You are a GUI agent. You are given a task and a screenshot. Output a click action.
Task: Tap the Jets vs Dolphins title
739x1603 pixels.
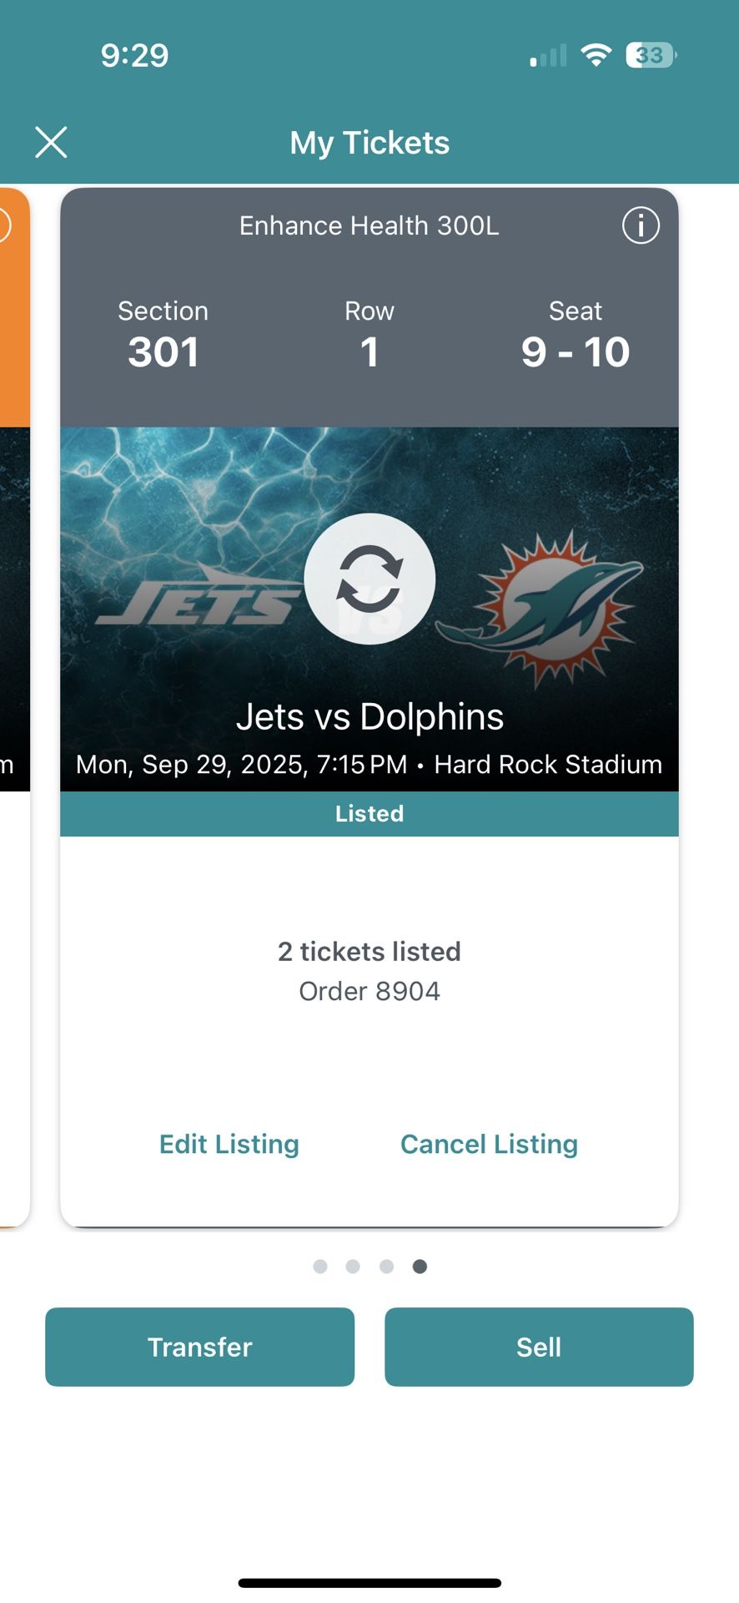(369, 716)
